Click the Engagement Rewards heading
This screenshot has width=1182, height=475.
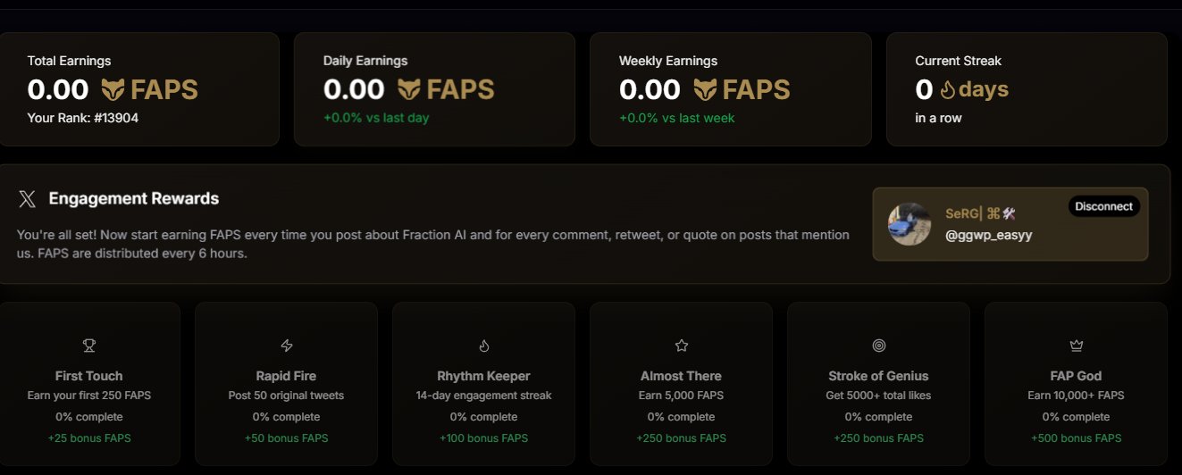(134, 199)
